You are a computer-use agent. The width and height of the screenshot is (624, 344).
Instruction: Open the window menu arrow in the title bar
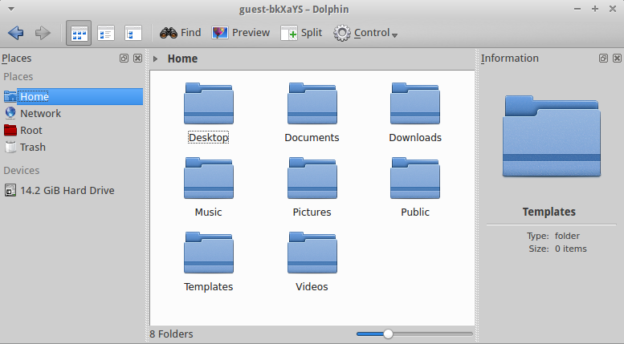pyautogui.click(x=11, y=9)
